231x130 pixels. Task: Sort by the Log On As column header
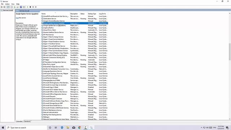pos(103,14)
